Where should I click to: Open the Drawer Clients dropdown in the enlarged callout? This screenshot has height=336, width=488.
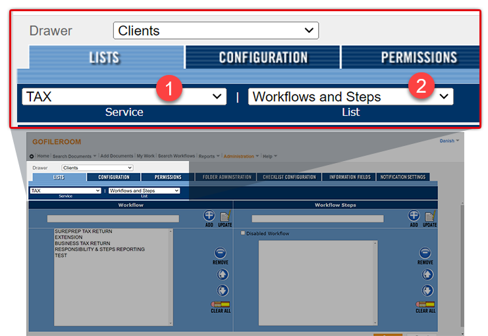[216, 30]
